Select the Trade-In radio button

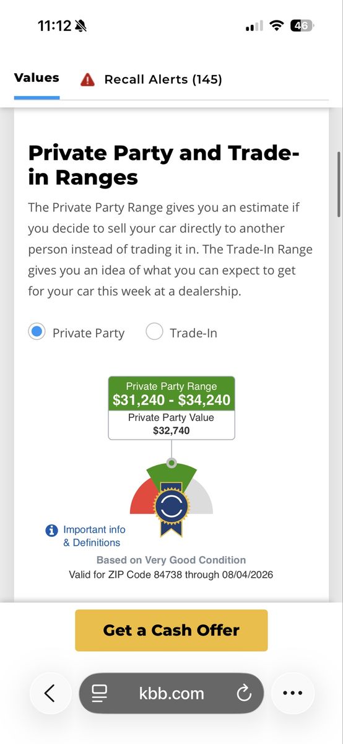tap(154, 332)
